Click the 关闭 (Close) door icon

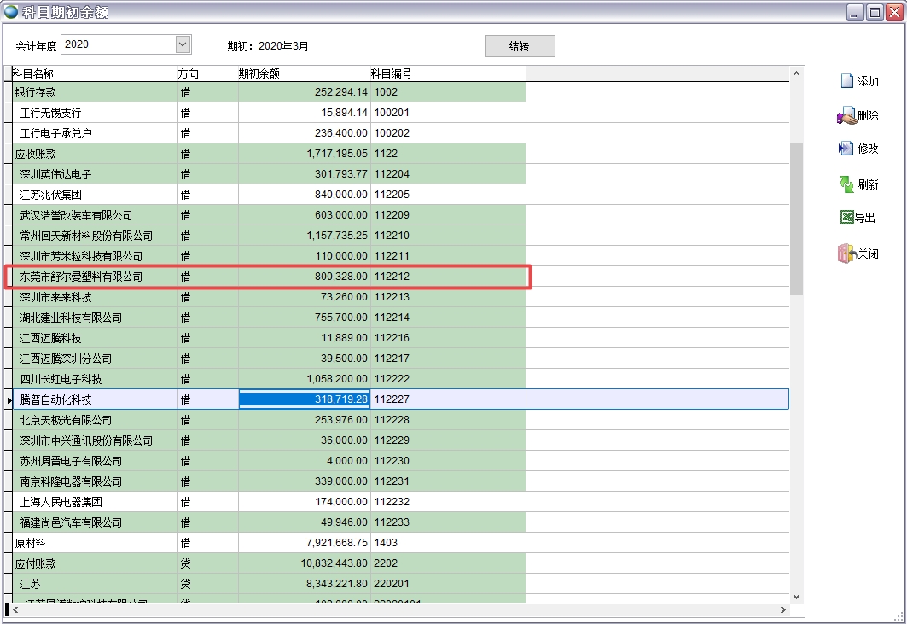point(846,254)
